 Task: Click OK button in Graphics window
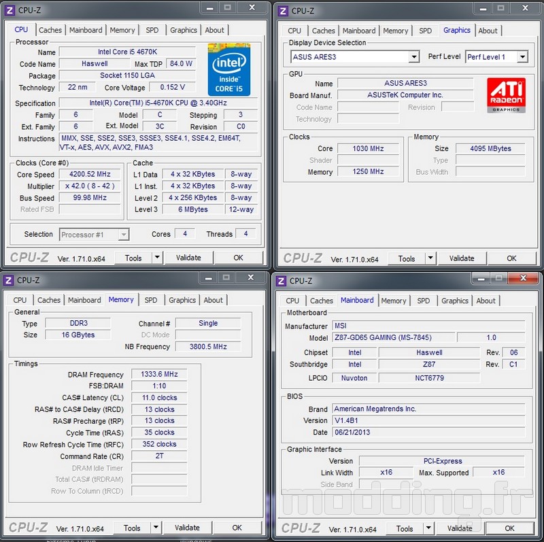(511, 258)
